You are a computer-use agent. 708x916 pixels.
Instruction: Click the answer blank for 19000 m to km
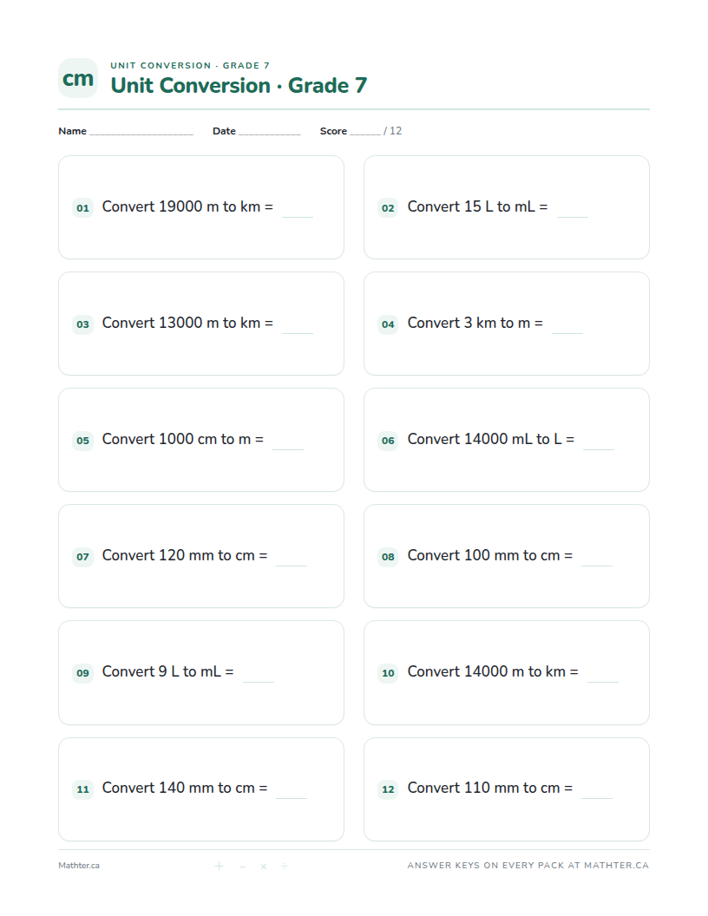pyautogui.click(x=298, y=216)
